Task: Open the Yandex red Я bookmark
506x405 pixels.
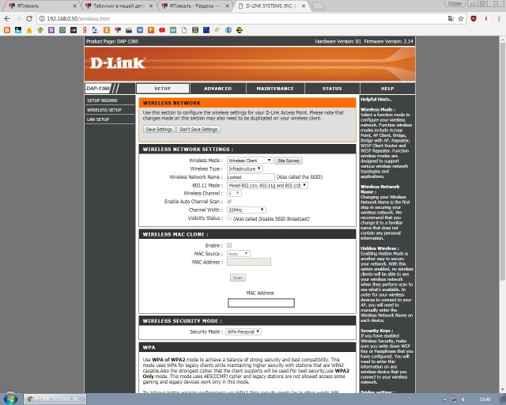Action: 85,30
